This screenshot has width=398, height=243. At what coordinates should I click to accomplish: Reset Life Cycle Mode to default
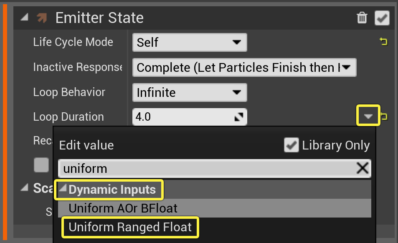click(383, 42)
